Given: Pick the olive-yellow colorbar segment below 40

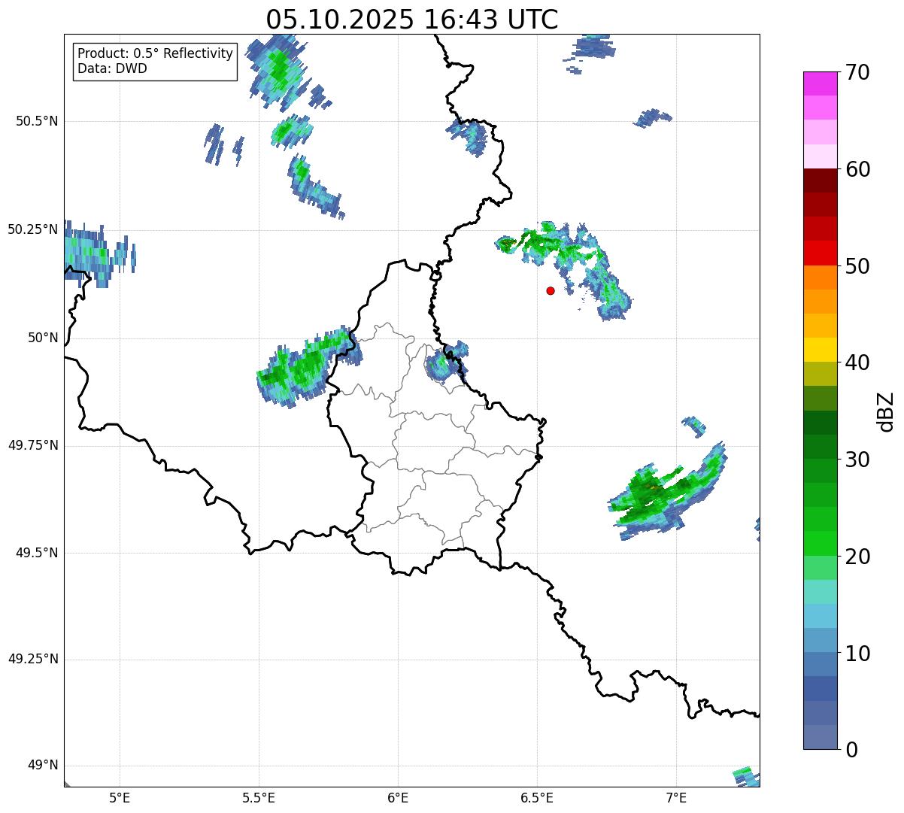Looking at the screenshot, I should pos(820,375).
